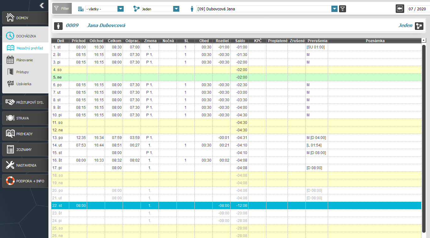Viewport: 430px width, 238px height.
Task: Select Plánovanie submenu item
Action: (25, 60)
